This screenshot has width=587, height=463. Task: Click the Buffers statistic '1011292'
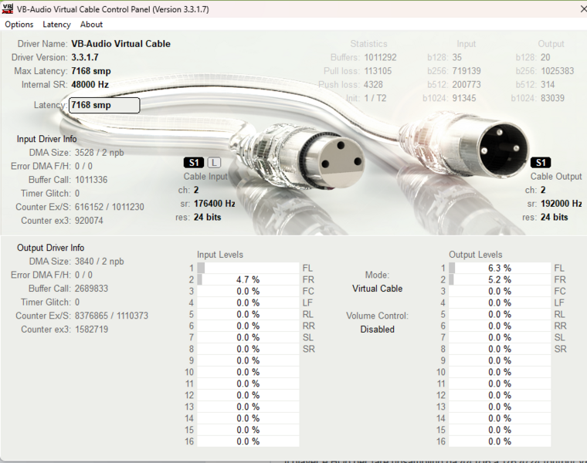(x=380, y=58)
